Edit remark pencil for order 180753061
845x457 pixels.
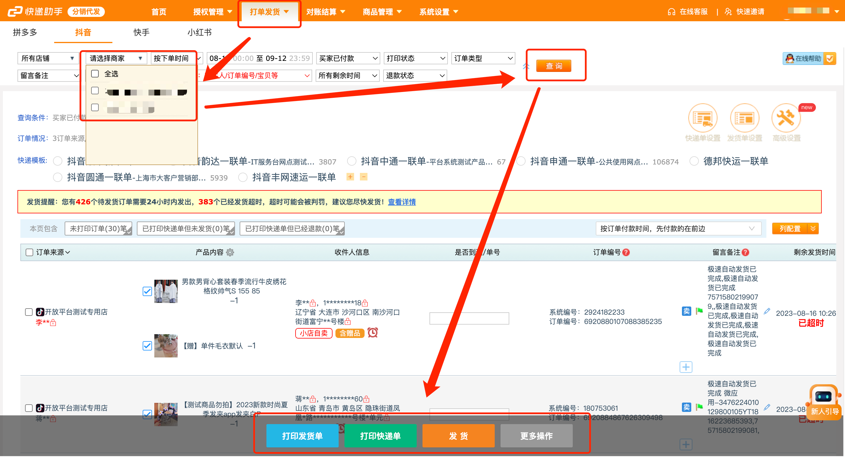pos(767,407)
